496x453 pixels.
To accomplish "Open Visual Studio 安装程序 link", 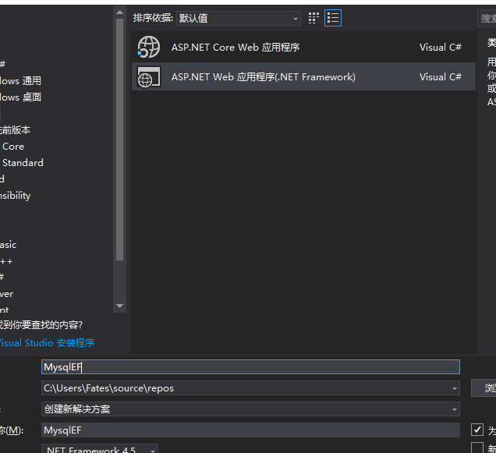I will (x=47, y=343).
